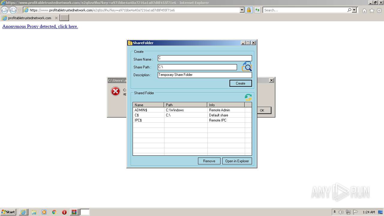
Task: Open File Explorer taskbar icon
Action: (34, 212)
